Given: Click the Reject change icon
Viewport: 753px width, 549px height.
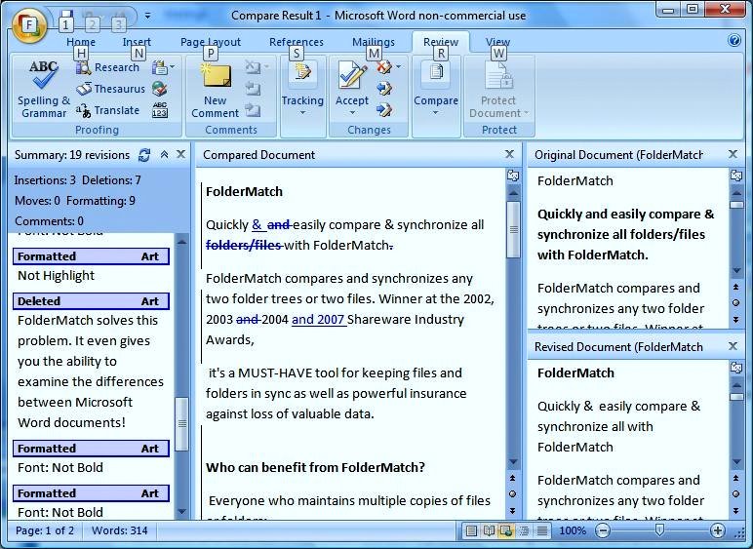Looking at the screenshot, I should [383, 67].
